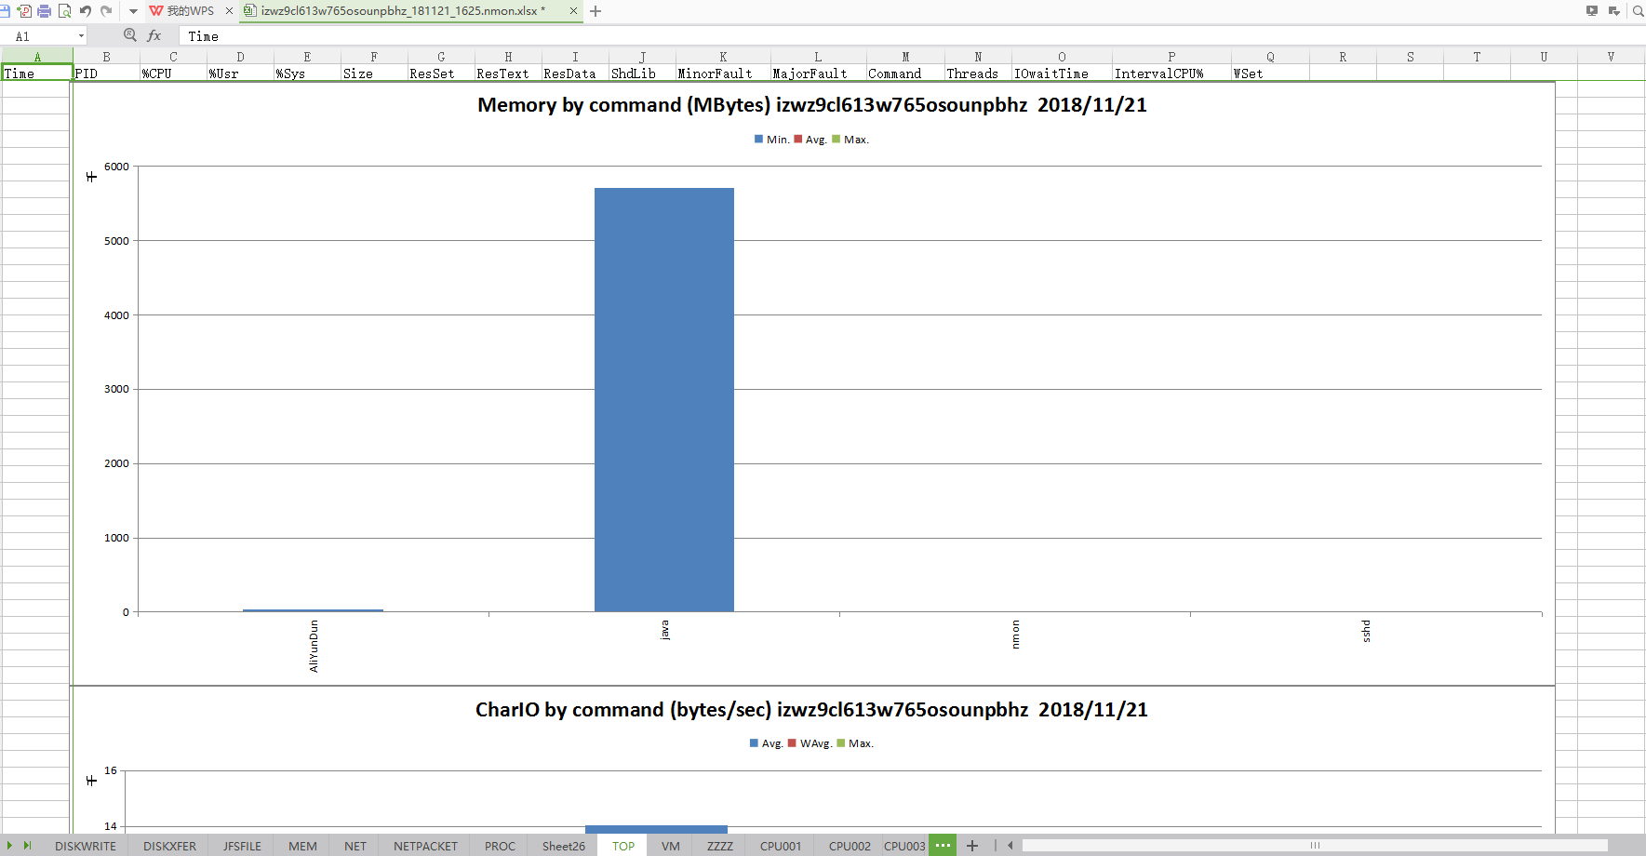Switch to NET sheet tab
1646x856 pixels.
pyautogui.click(x=355, y=846)
